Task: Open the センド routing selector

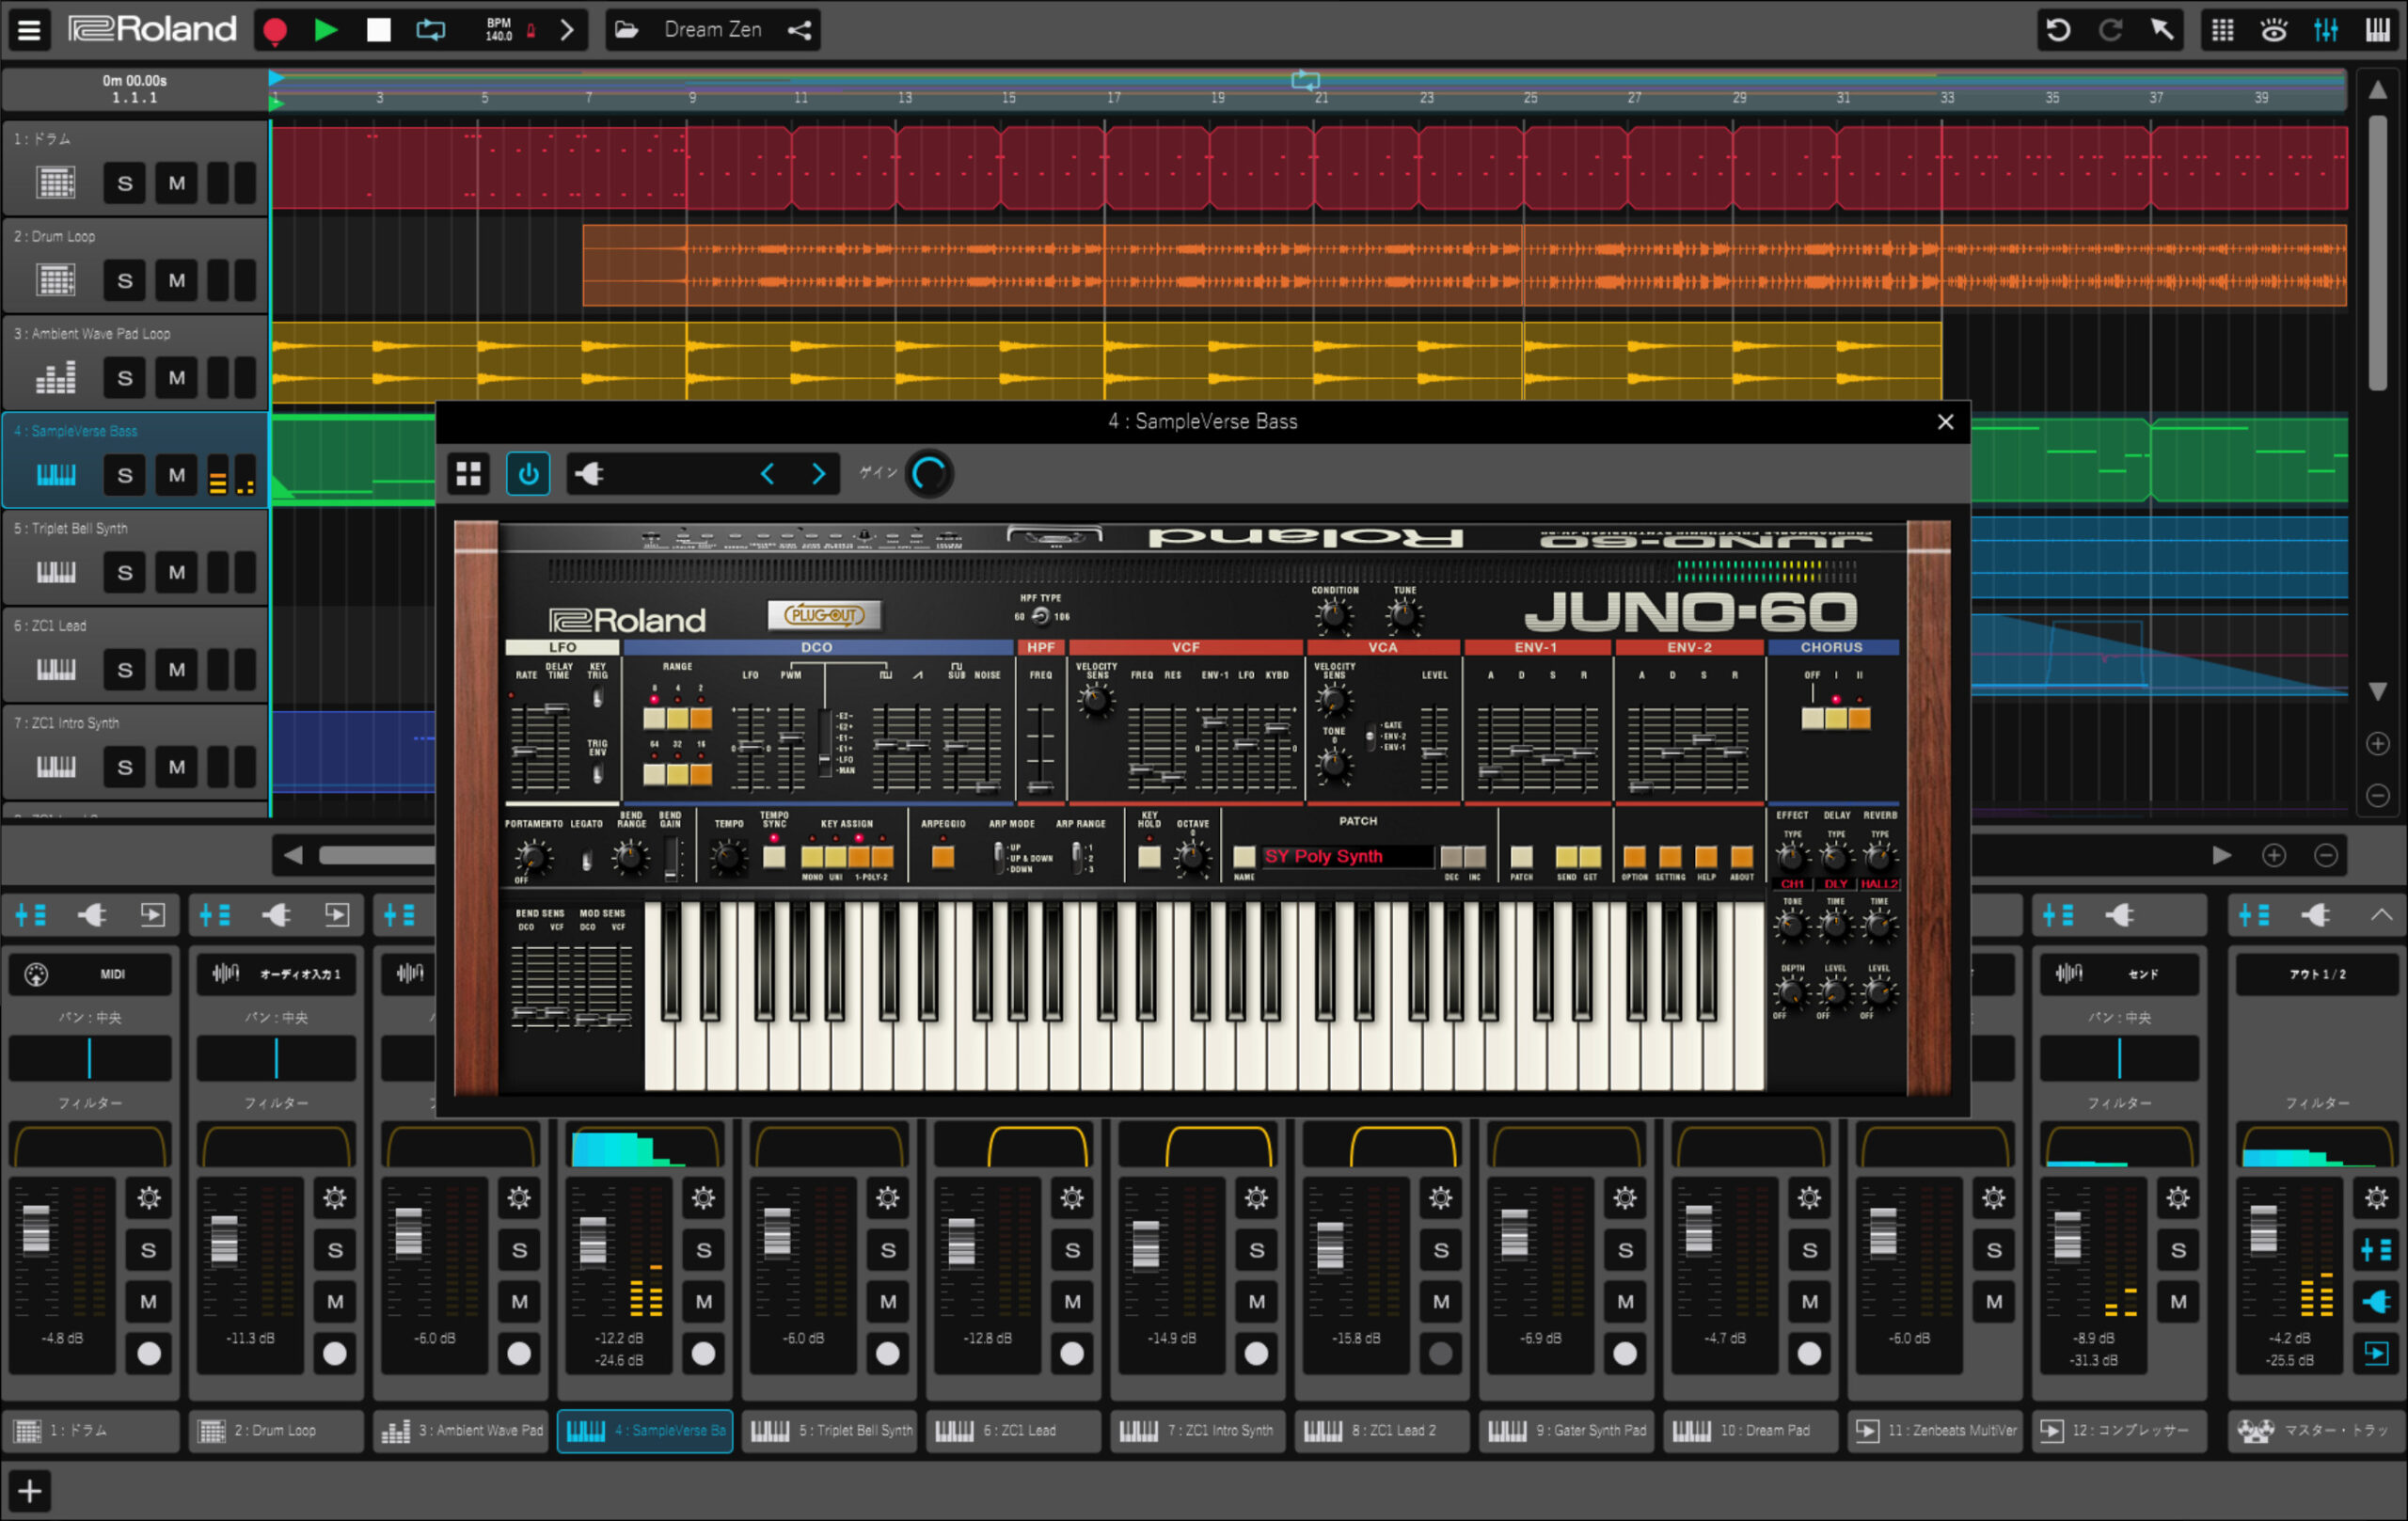Action: coord(2119,974)
